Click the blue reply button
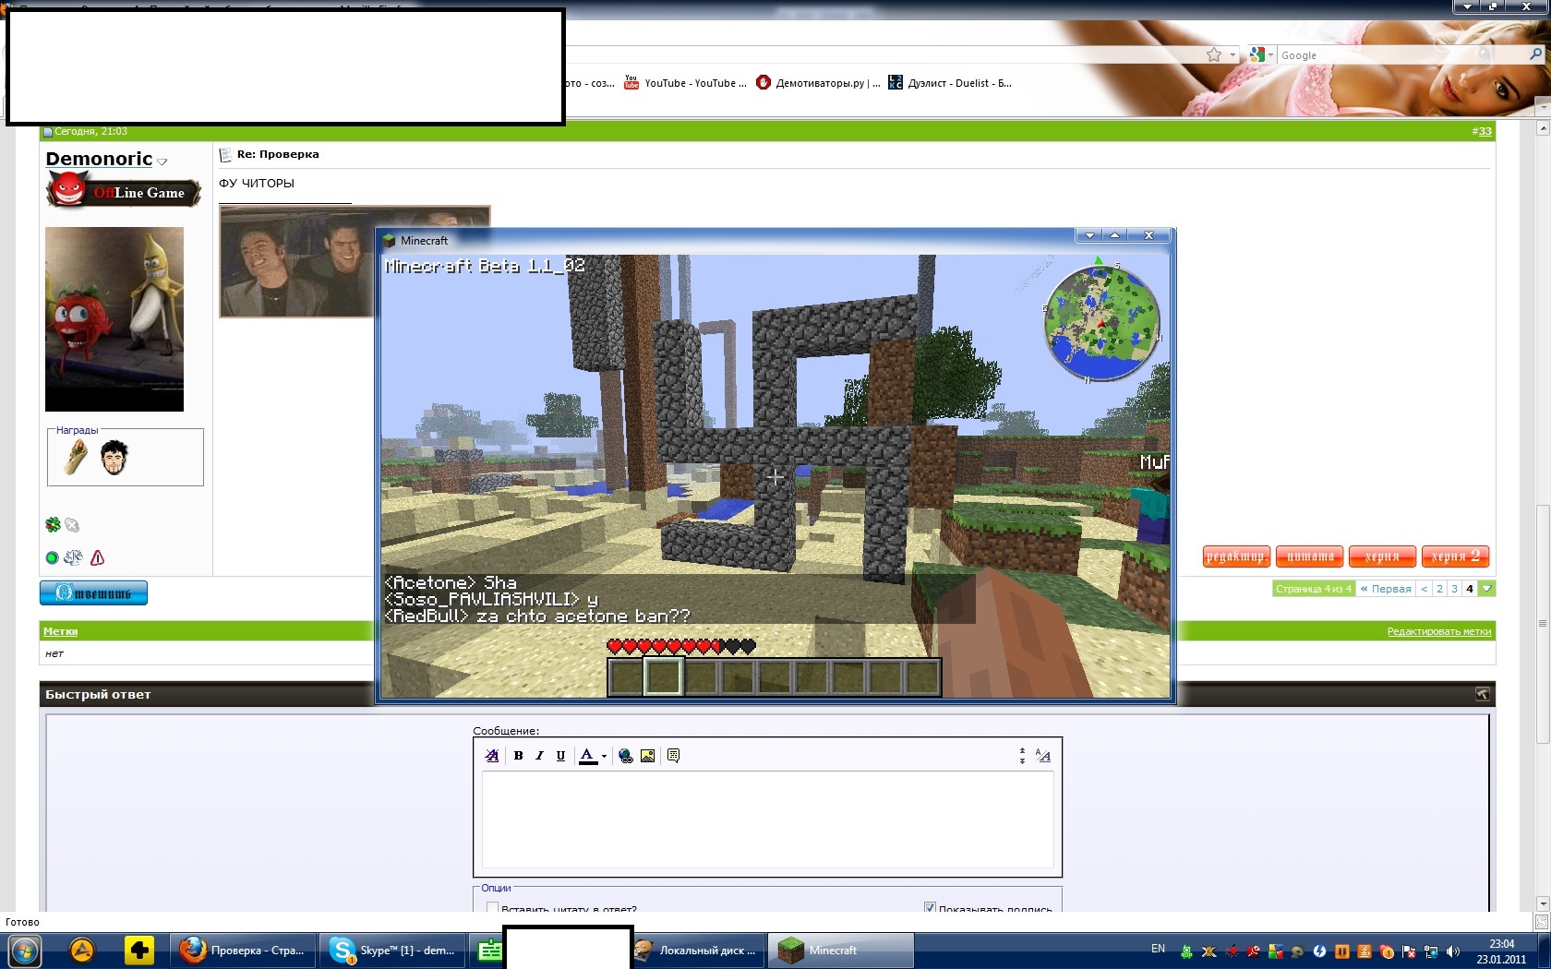The height and width of the screenshot is (969, 1551). click(93, 592)
